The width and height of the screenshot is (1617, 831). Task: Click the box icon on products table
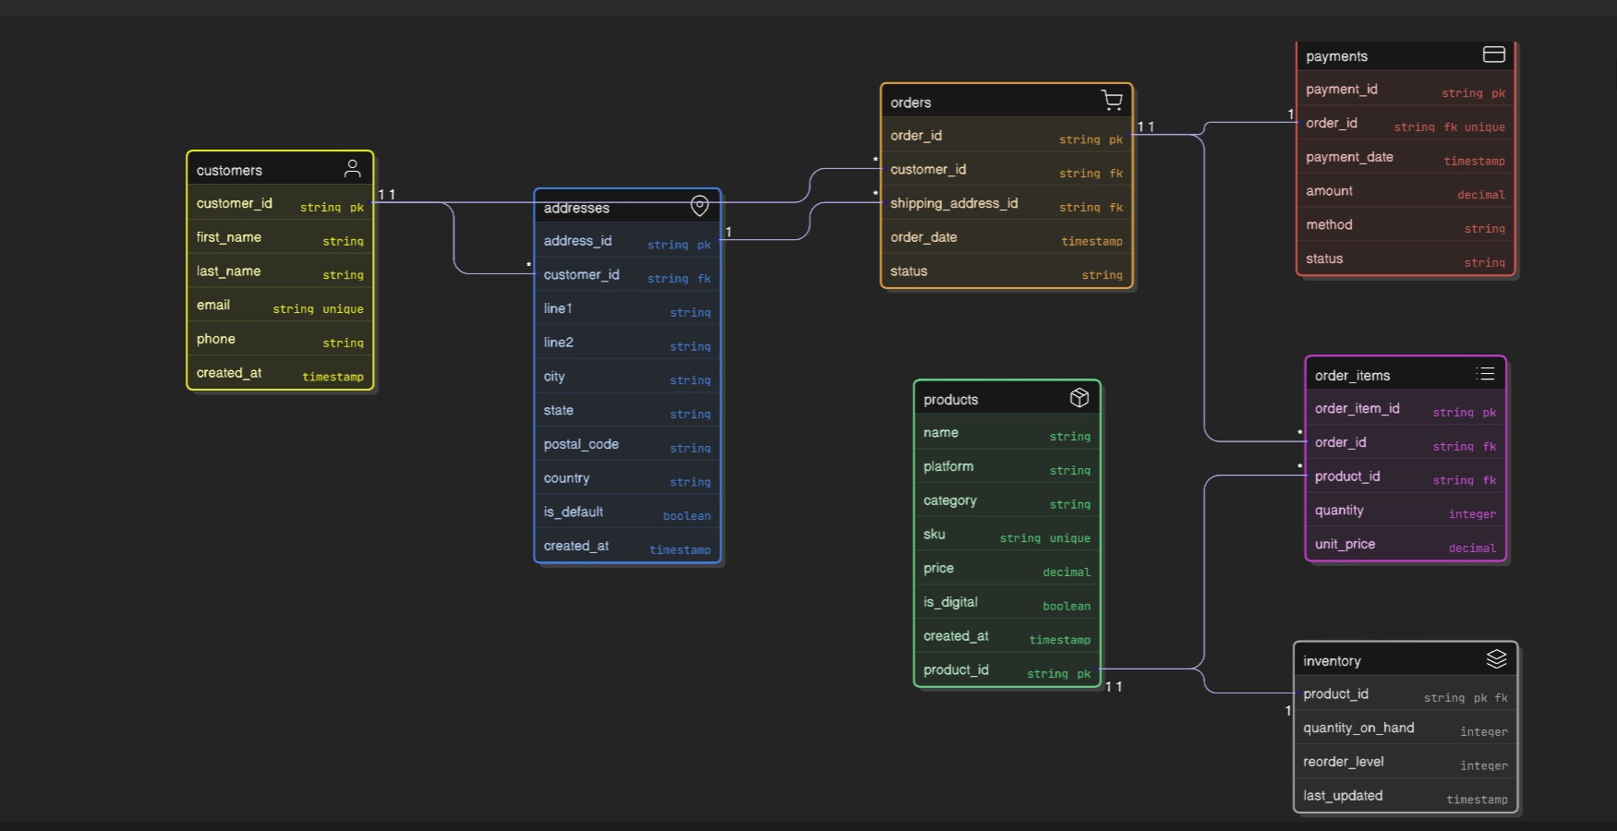[x=1079, y=398]
